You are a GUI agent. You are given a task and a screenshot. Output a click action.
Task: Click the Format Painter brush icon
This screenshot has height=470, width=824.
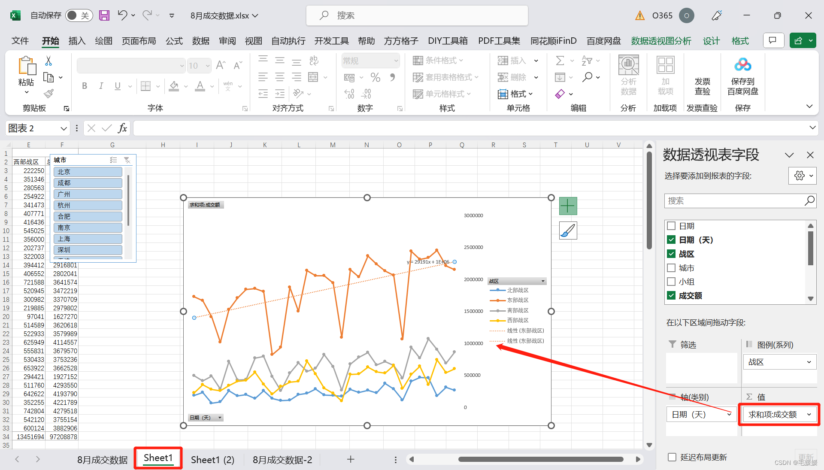tap(48, 94)
